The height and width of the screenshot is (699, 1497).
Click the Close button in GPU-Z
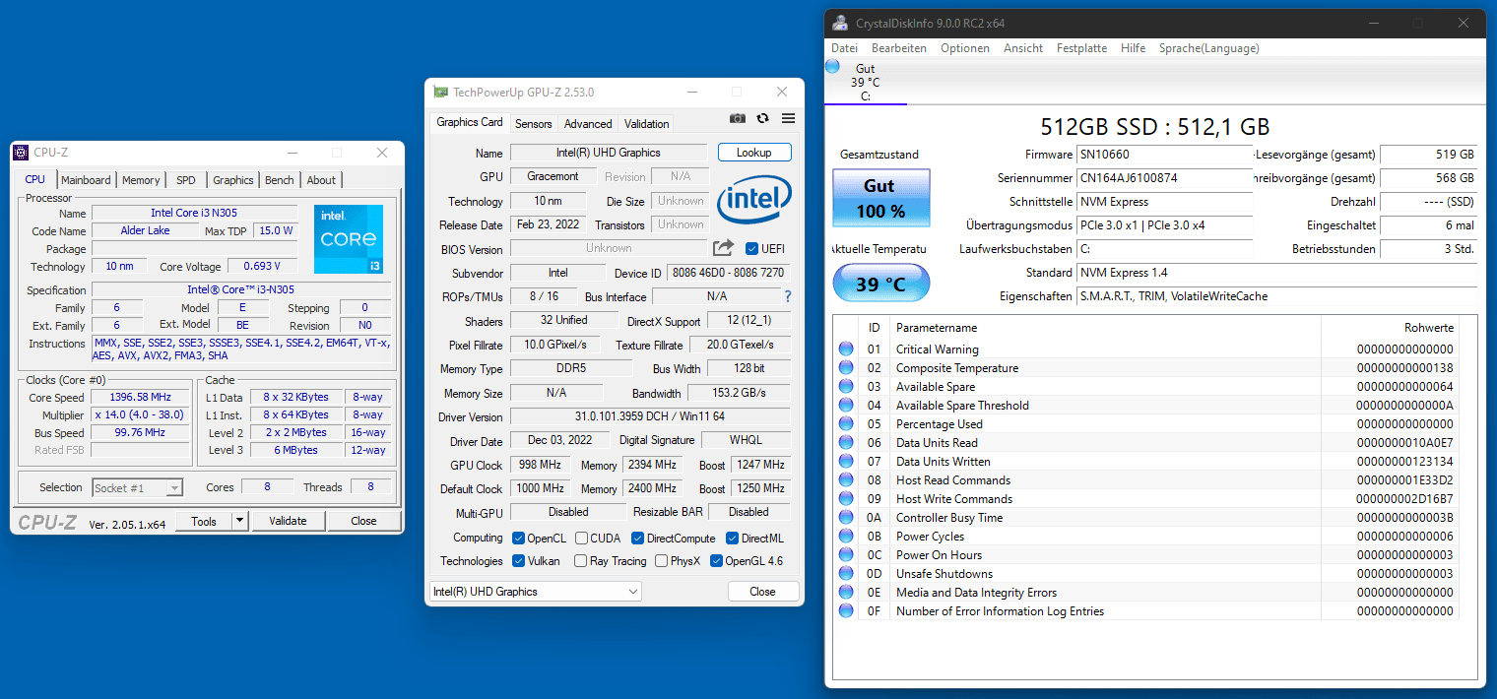click(762, 592)
